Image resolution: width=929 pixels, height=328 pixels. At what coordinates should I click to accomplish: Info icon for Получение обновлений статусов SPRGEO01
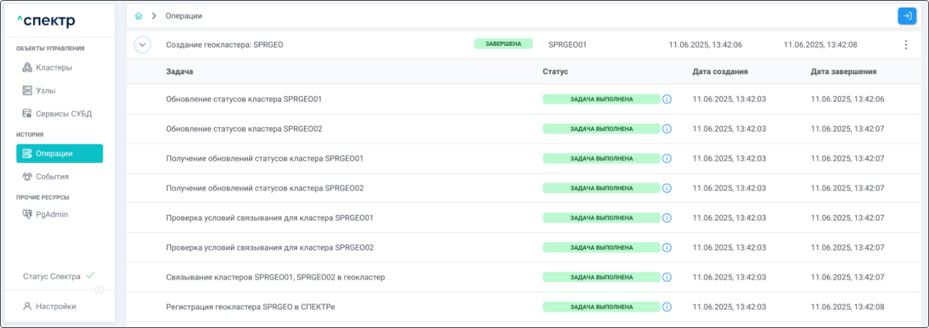tap(667, 159)
